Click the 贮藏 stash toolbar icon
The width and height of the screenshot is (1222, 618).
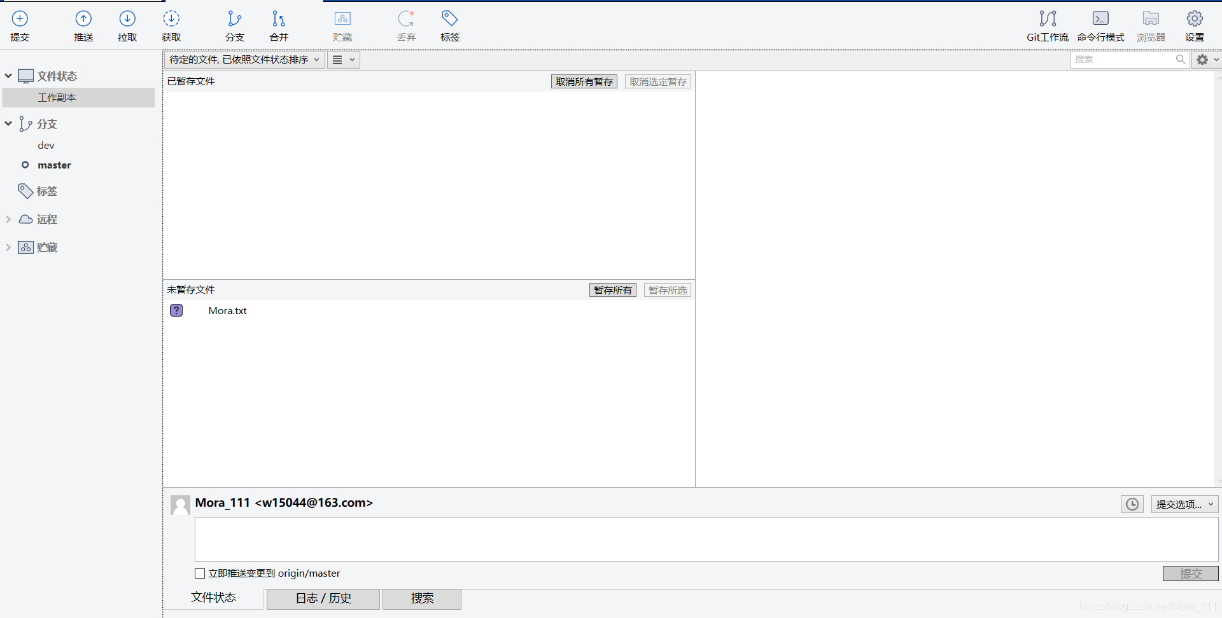[342, 18]
